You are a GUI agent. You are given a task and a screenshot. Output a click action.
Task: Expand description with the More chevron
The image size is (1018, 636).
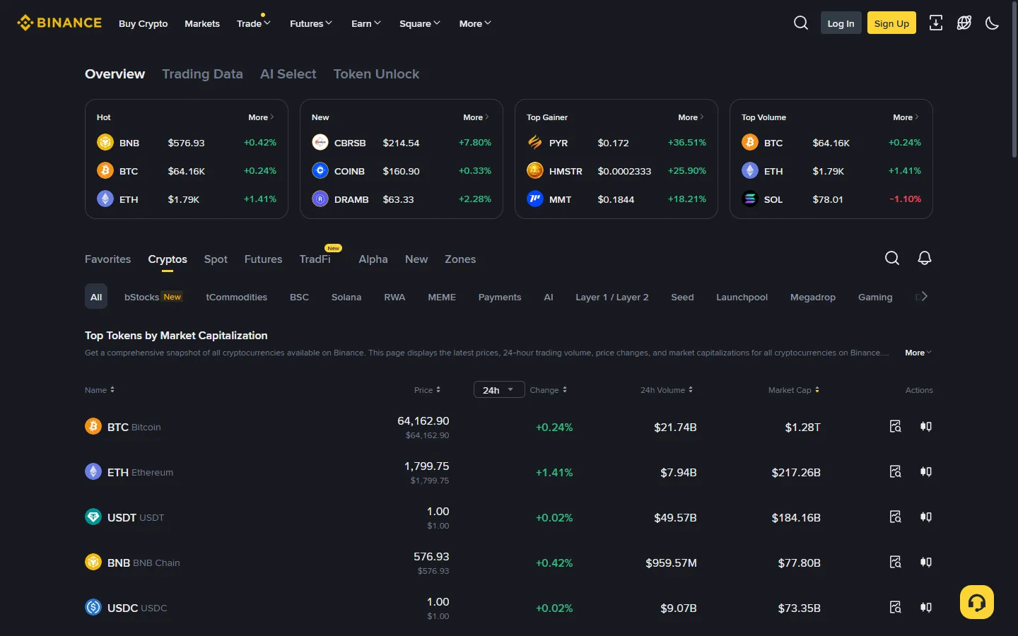(918, 353)
